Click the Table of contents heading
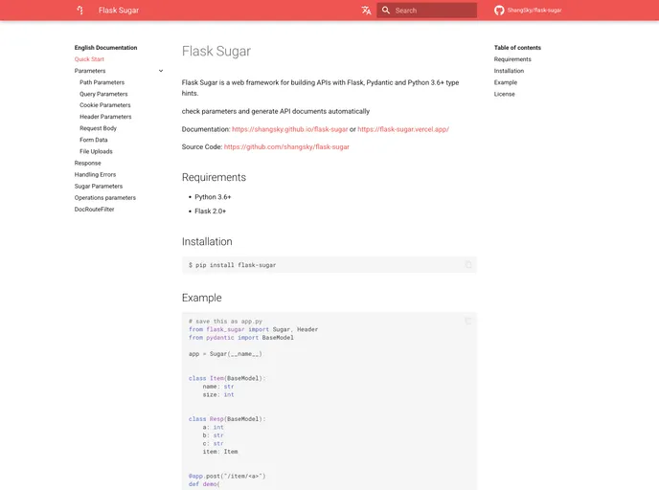This screenshot has height=490, width=659. click(x=517, y=48)
